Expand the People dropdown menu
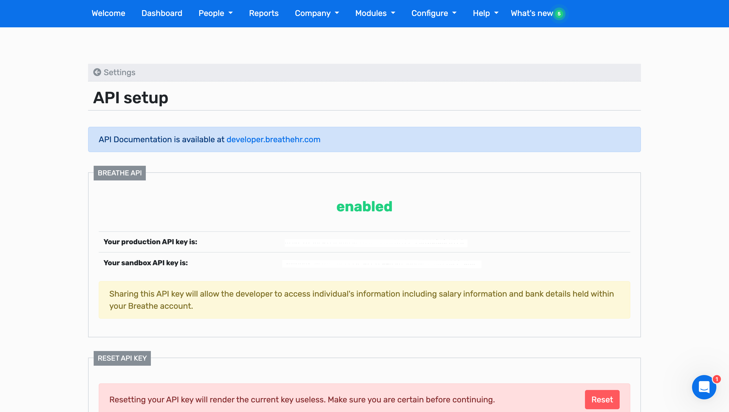This screenshot has height=412, width=729. (215, 13)
